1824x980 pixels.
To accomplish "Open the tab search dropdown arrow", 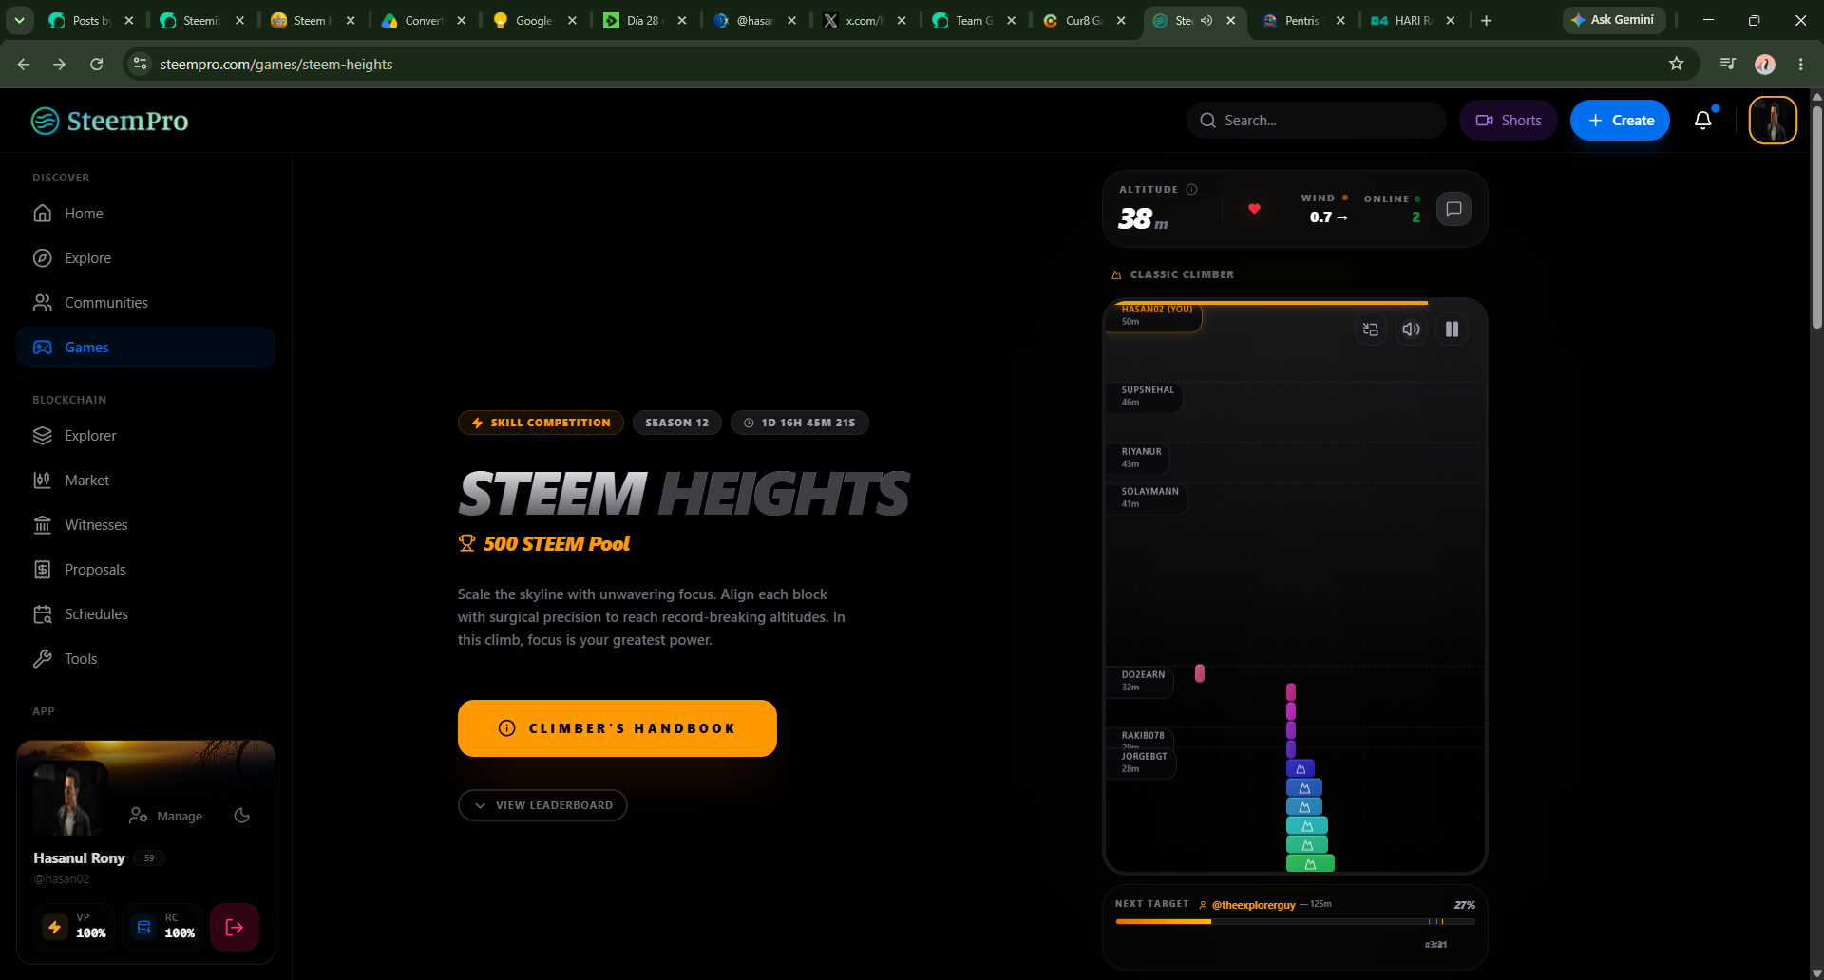I will coord(19,20).
